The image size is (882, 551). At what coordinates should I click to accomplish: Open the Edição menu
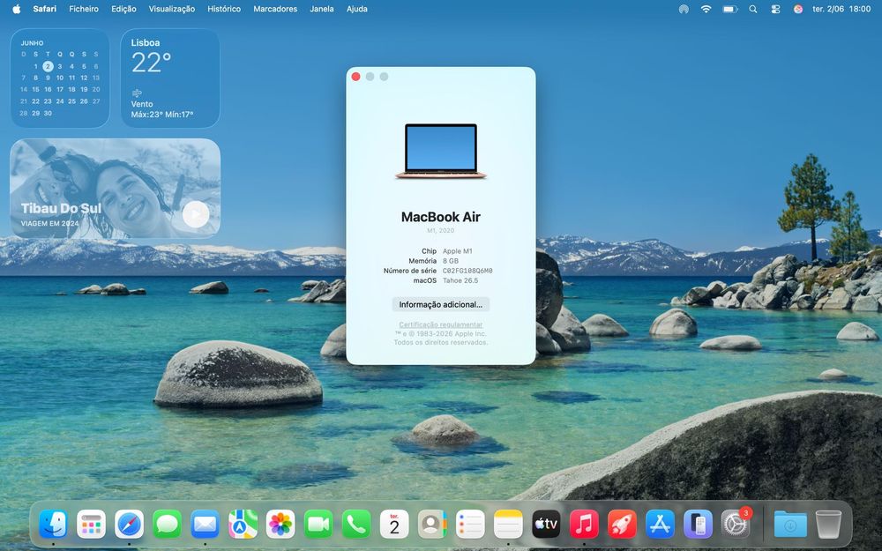pos(123,9)
